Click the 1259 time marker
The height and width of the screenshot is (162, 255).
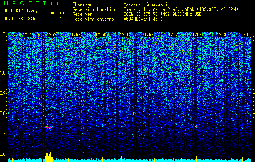tap(222, 35)
